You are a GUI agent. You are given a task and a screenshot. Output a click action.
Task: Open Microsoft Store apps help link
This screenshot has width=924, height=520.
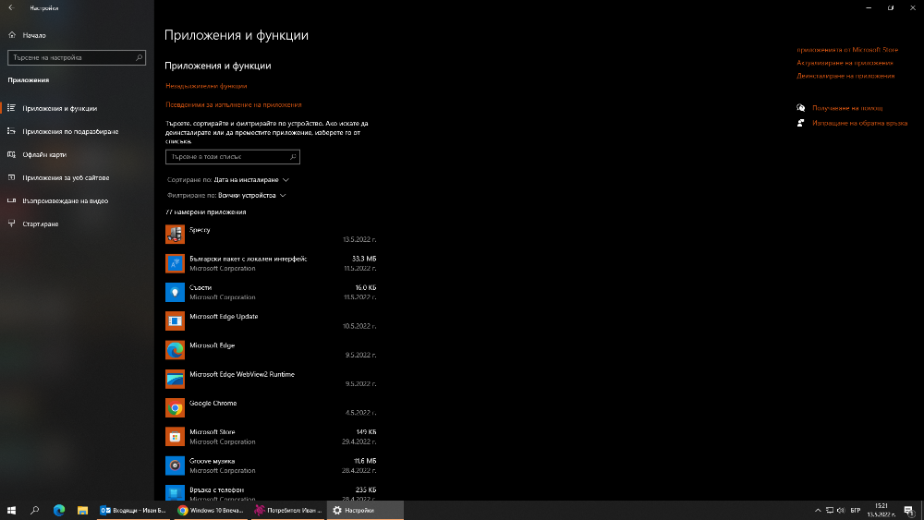click(847, 50)
